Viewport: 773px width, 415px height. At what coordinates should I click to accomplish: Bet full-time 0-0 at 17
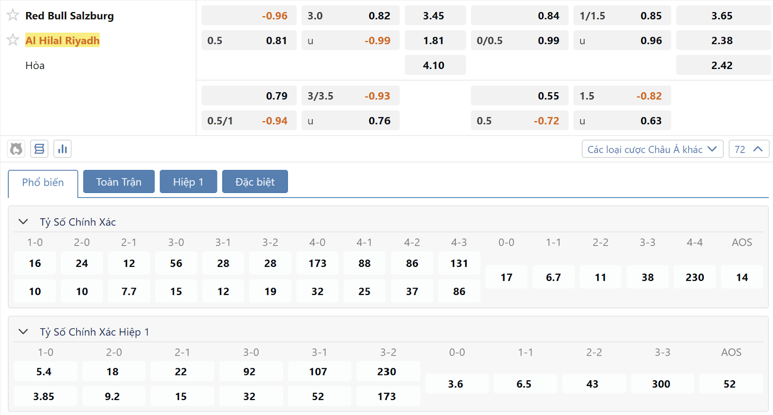coord(506,277)
